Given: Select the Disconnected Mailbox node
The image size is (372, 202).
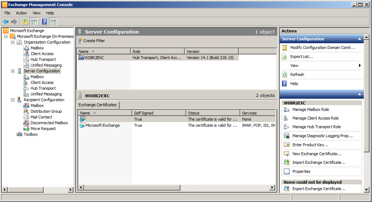Looking at the screenshot, I should [49, 123].
